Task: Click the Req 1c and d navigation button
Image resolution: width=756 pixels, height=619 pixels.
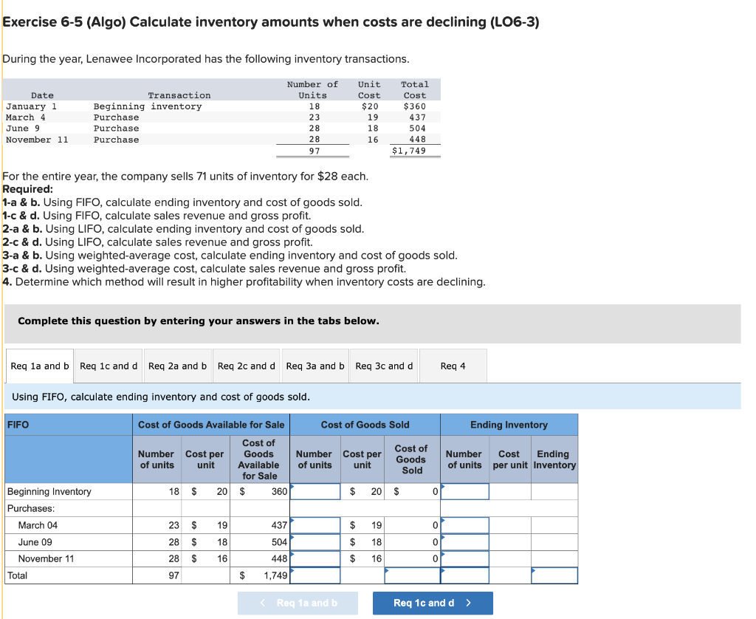Action: tap(433, 603)
